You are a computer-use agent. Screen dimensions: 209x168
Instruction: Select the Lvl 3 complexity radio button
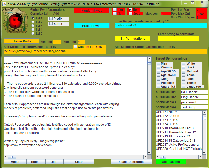click(33, 26)
